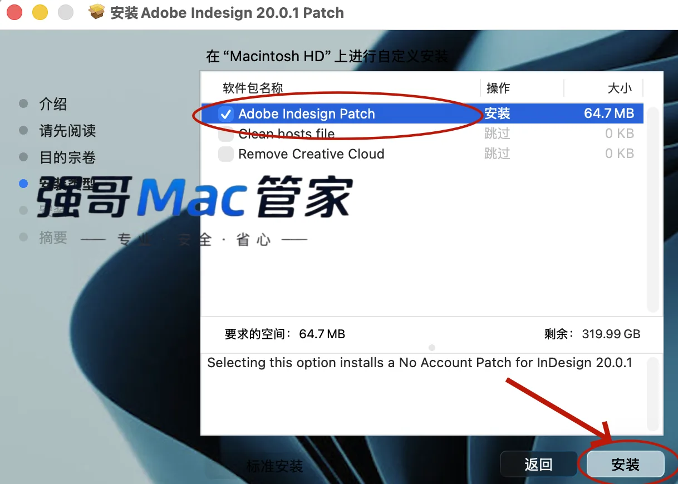Click the 64.7 MB size cell

tap(609, 114)
